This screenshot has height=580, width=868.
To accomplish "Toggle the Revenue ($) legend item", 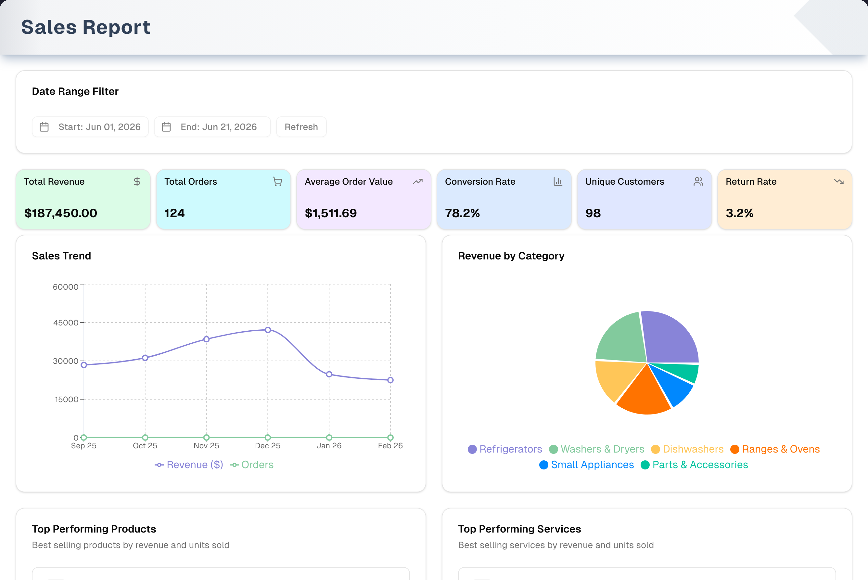I will pyautogui.click(x=189, y=465).
